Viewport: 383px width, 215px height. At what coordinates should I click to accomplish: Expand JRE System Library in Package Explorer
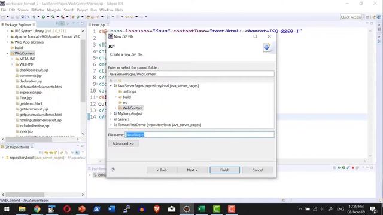[7, 31]
